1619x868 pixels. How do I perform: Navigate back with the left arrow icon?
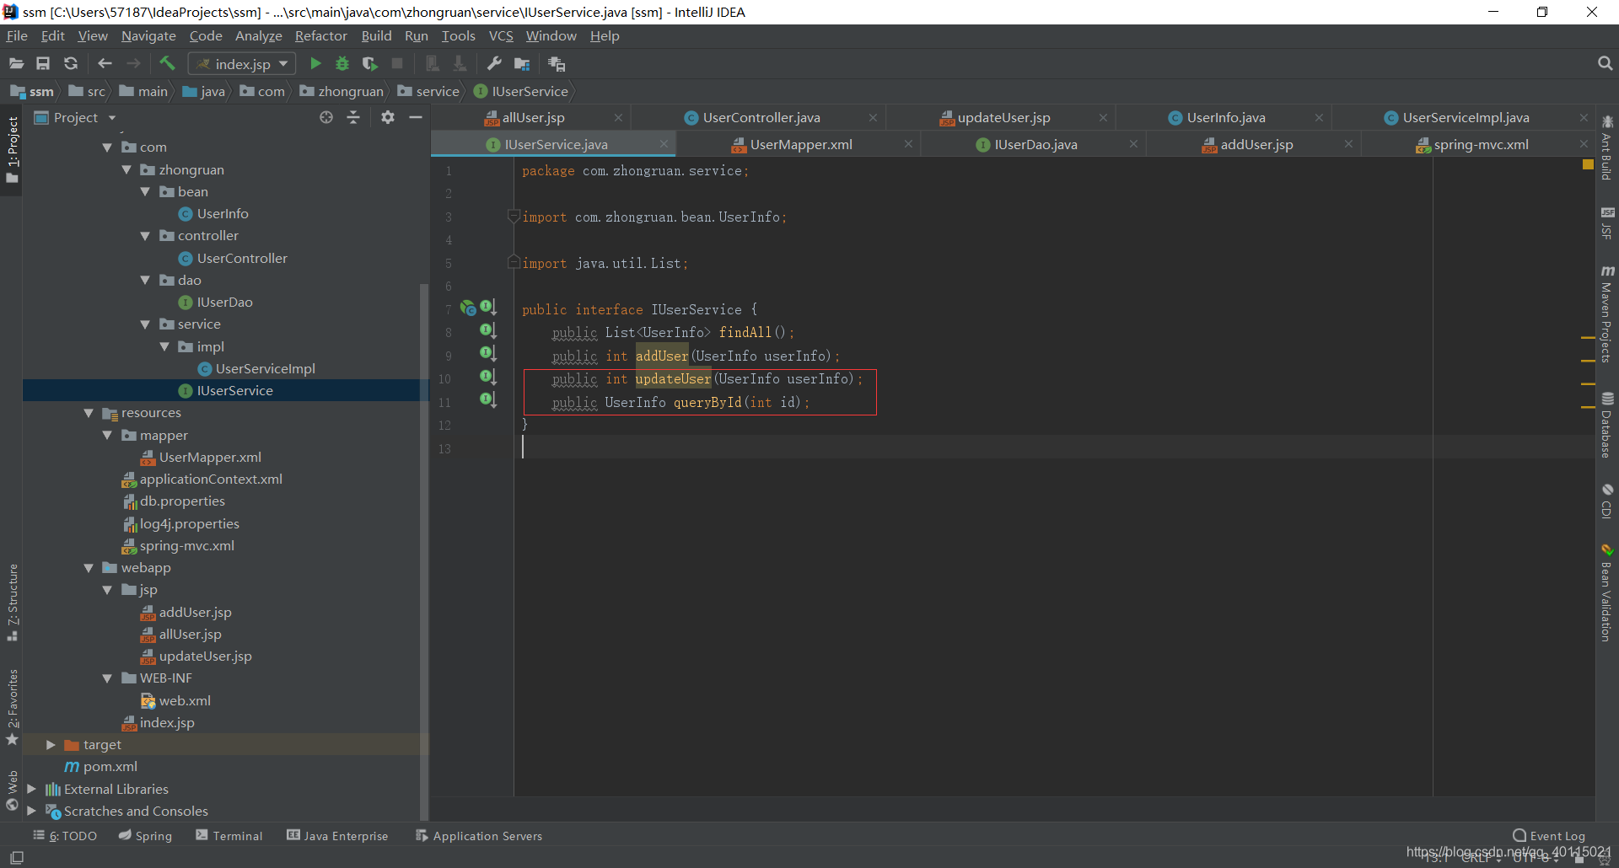pyautogui.click(x=105, y=63)
